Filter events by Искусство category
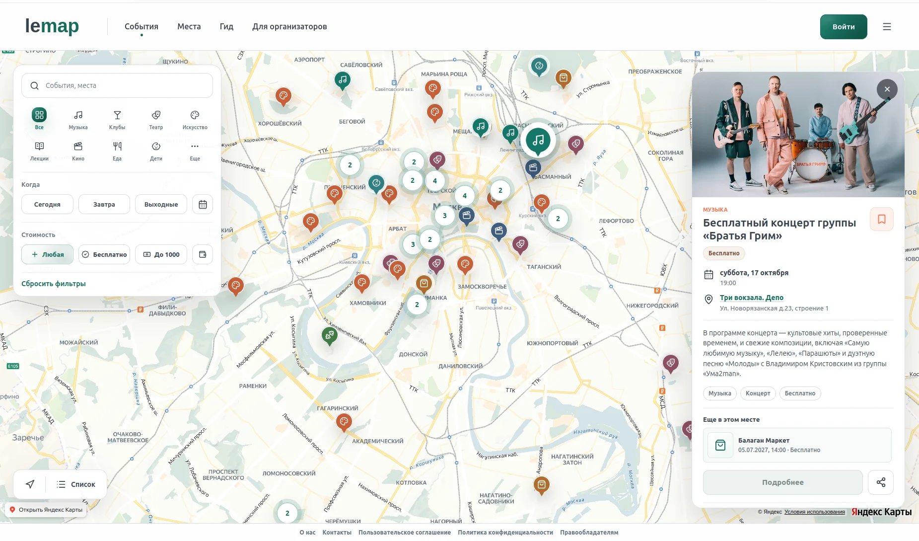This screenshot has width=919, height=541. point(195,119)
